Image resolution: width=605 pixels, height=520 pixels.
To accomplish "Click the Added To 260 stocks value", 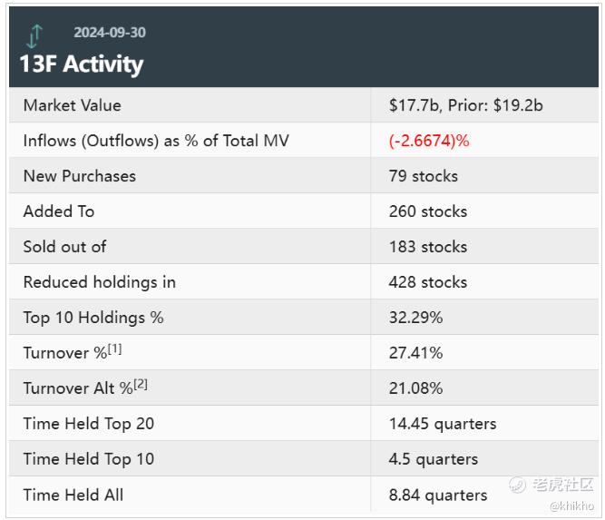I will click(x=428, y=211).
